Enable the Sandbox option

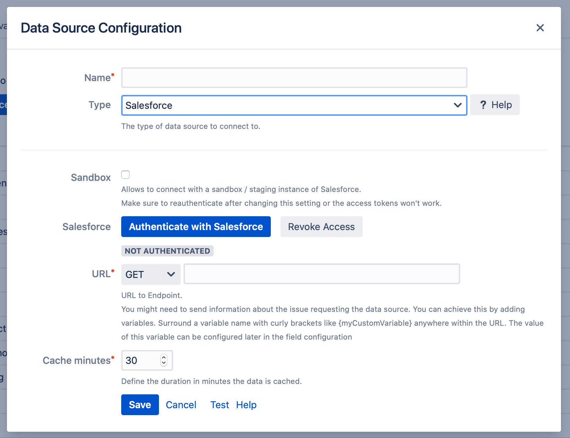tap(125, 175)
